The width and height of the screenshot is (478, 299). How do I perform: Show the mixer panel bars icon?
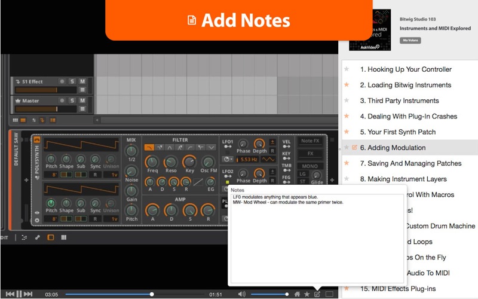(x=64, y=237)
